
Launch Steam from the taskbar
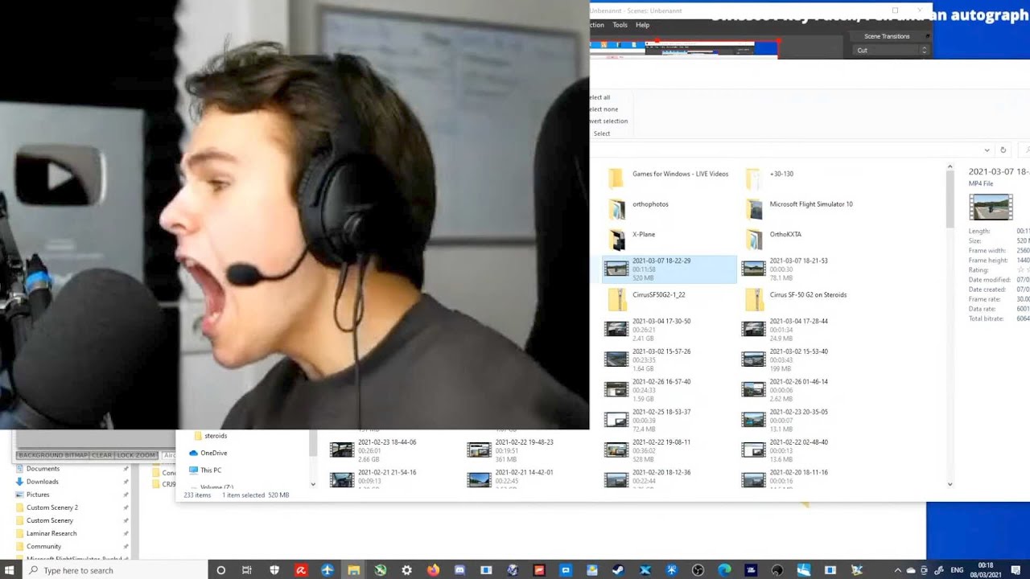tap(618, 570)
